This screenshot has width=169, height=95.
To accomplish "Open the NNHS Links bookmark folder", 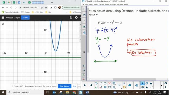I will point(37,12).
